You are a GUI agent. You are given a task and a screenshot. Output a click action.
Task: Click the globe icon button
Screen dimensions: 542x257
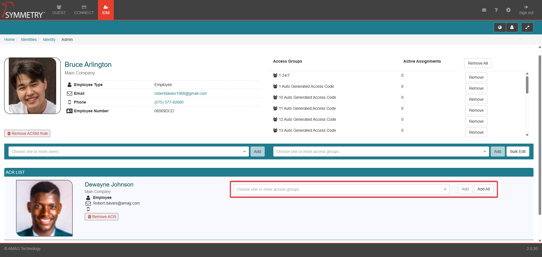click(x=500, y=27)
